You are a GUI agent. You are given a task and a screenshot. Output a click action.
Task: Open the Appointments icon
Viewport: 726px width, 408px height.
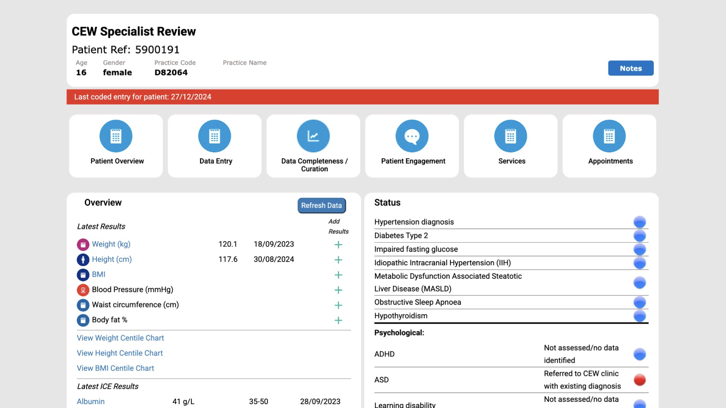click(x=609, y=136)
